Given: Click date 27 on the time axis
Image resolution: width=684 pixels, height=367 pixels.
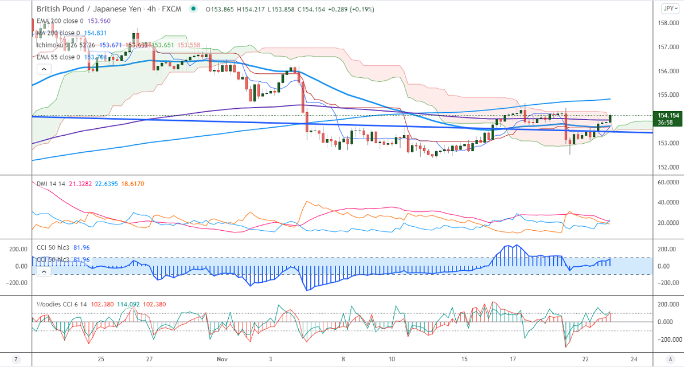Looking at the screenshot, I should coord(149,359).
